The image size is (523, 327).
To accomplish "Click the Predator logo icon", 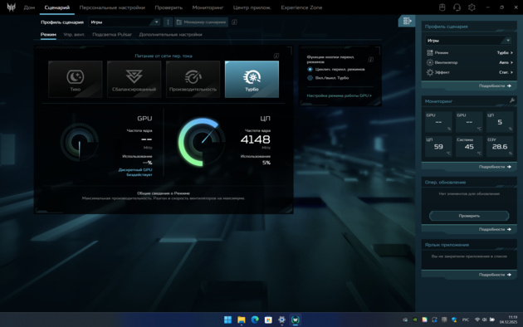I will tap(11, 7).
